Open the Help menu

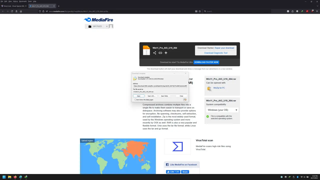[35, 1]
